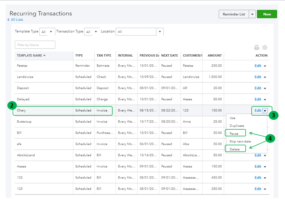Select Duplicate from the action menu
This screenshot has height=201, width=285.
[x=237, y=126]
